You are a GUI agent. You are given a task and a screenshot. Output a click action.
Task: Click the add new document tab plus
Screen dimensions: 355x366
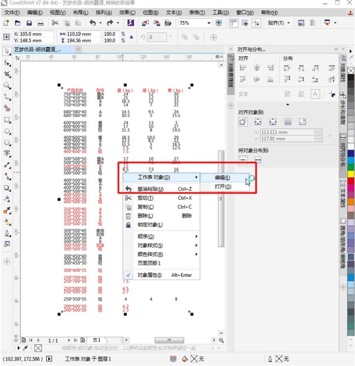78,49
